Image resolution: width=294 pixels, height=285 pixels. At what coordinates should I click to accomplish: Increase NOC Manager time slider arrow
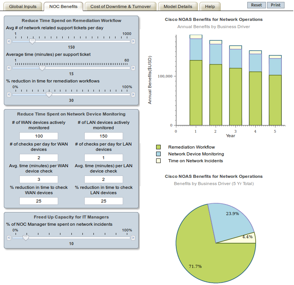[133, 238]
